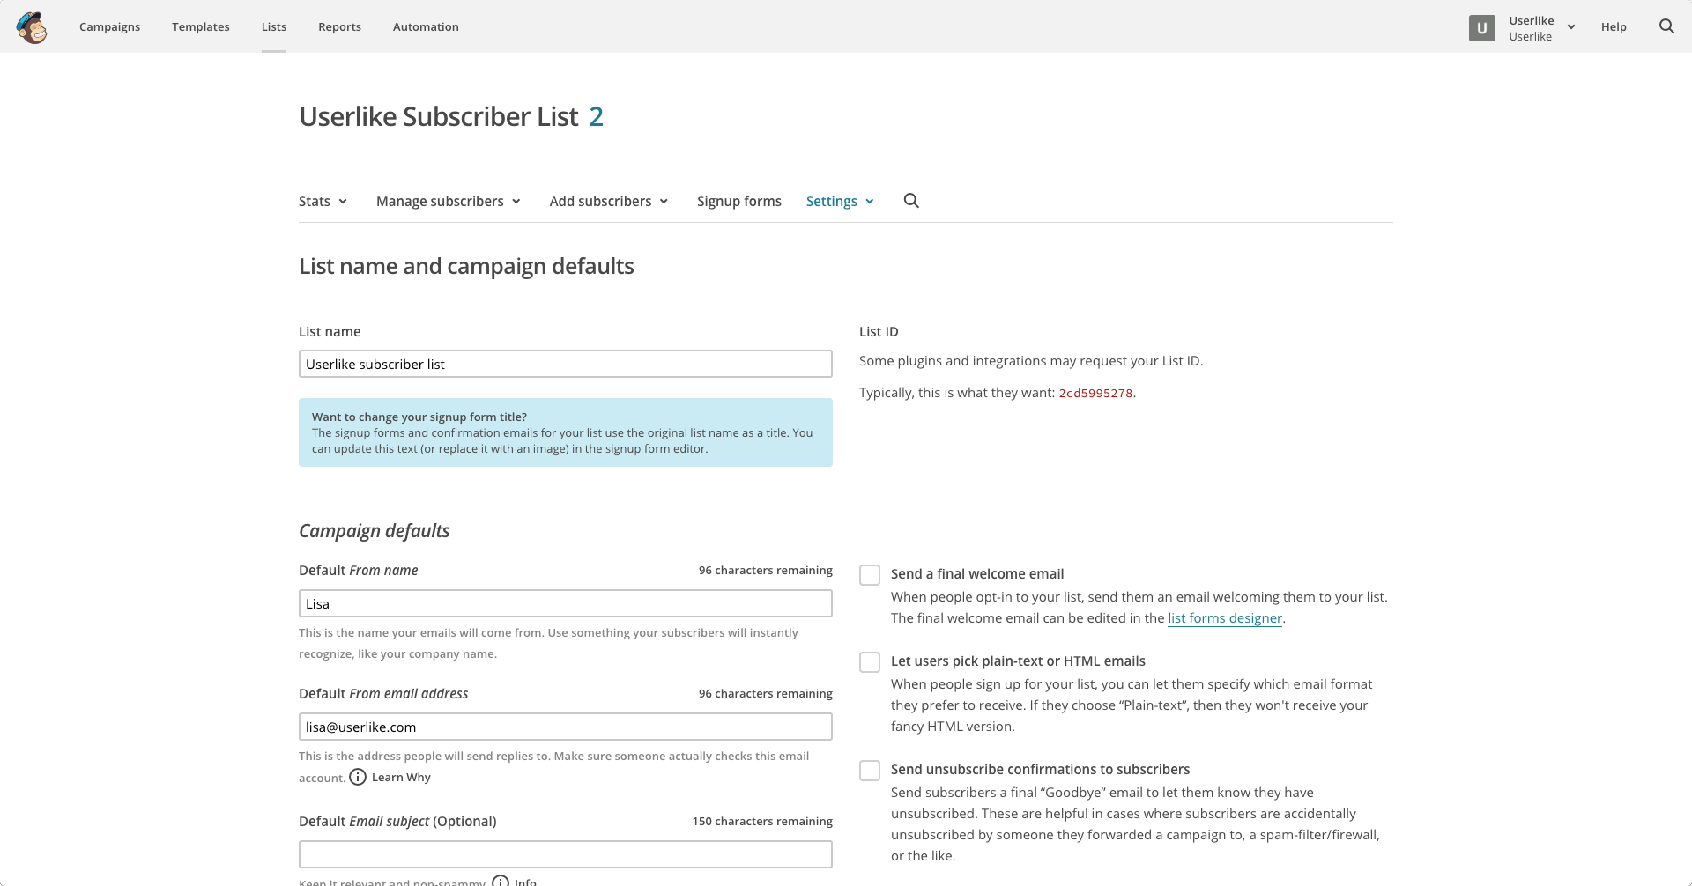Click the Default From name field
Image resolution: width=1692 pixels, height=886 pixels.
click(565, 604)
